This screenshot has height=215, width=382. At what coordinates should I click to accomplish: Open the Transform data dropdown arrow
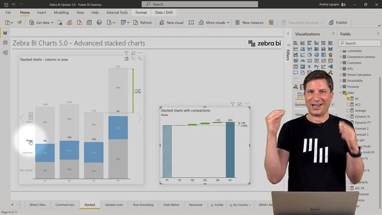point(128,23)
